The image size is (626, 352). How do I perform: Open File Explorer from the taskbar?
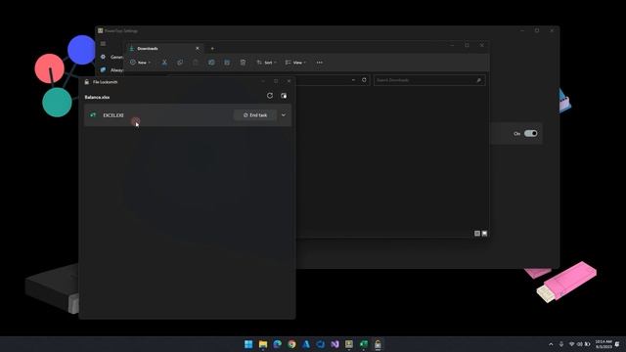point(263,344)
